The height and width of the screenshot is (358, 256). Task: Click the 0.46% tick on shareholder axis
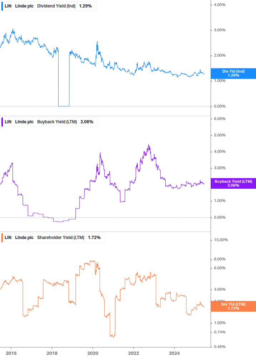pos(220,347)
